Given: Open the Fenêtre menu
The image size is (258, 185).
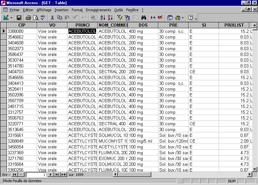Looking at the screenshot, I should click(x=132, y=10).
